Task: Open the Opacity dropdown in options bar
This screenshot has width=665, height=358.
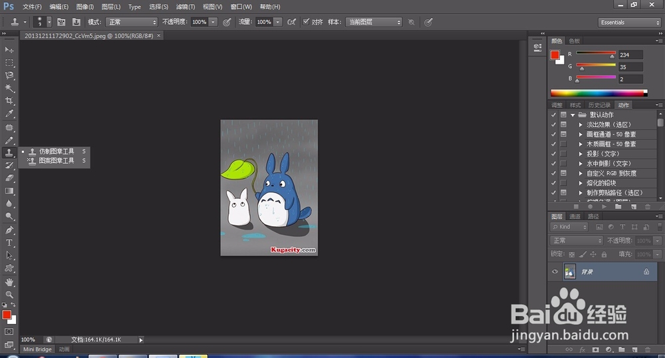Action: tap(213, 22)
